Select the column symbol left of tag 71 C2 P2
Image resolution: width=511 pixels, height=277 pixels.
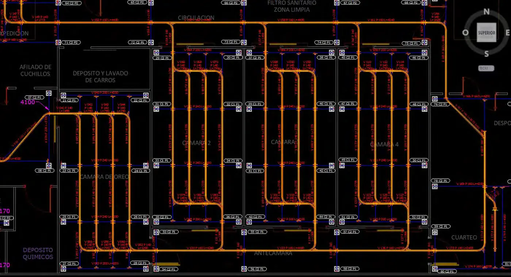point(58,43)
